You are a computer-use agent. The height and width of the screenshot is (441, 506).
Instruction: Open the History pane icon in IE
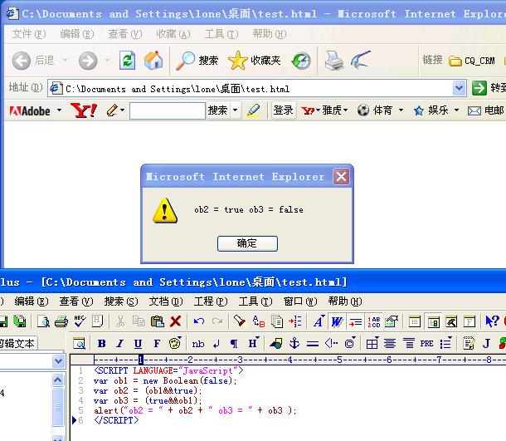click(x=301, y=61)
